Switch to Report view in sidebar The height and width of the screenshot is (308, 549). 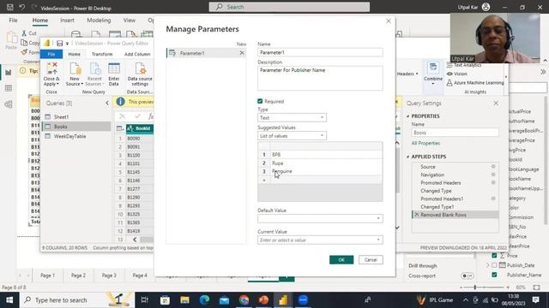pyautogui.click(x=9, y=72)
